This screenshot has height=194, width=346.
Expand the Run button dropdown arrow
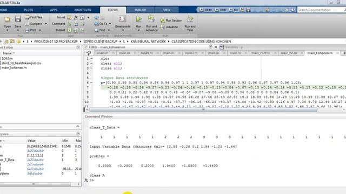click(139, 30)
